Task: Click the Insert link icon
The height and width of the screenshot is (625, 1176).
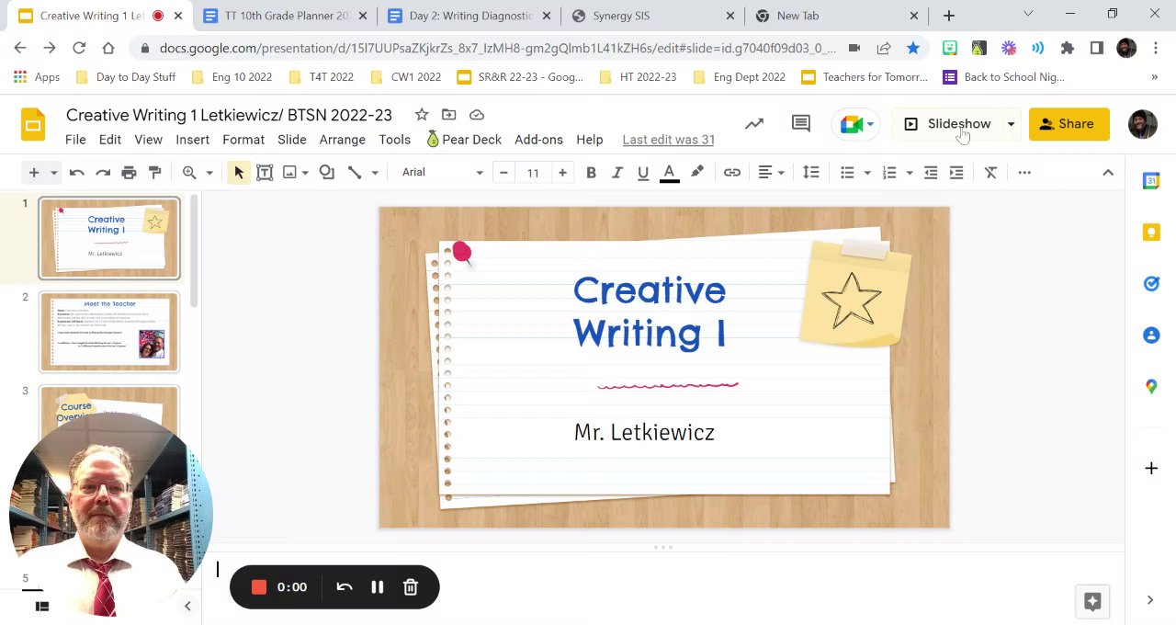Action: click(732, 173)
